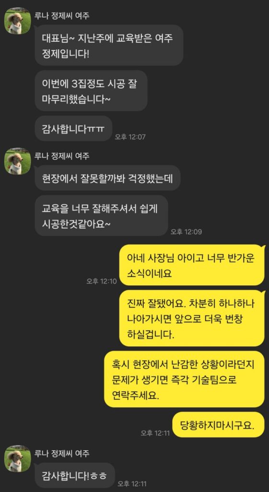Select the bubble 이번에 3집정도 시공 잘 마무리했습니다~
Image resolution: width=269 pixels, height=492 pixels.
91,91
